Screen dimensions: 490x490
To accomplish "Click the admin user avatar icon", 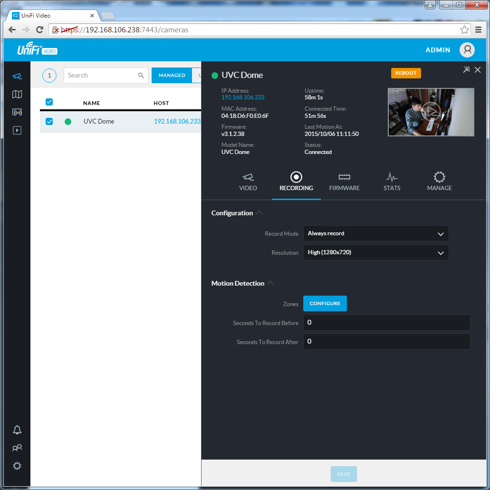I will (467, 50).
